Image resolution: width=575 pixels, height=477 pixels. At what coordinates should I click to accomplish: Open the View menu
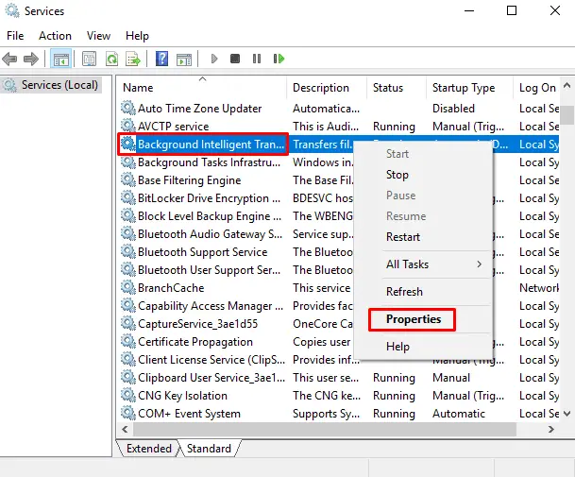(x=98, y=36)
